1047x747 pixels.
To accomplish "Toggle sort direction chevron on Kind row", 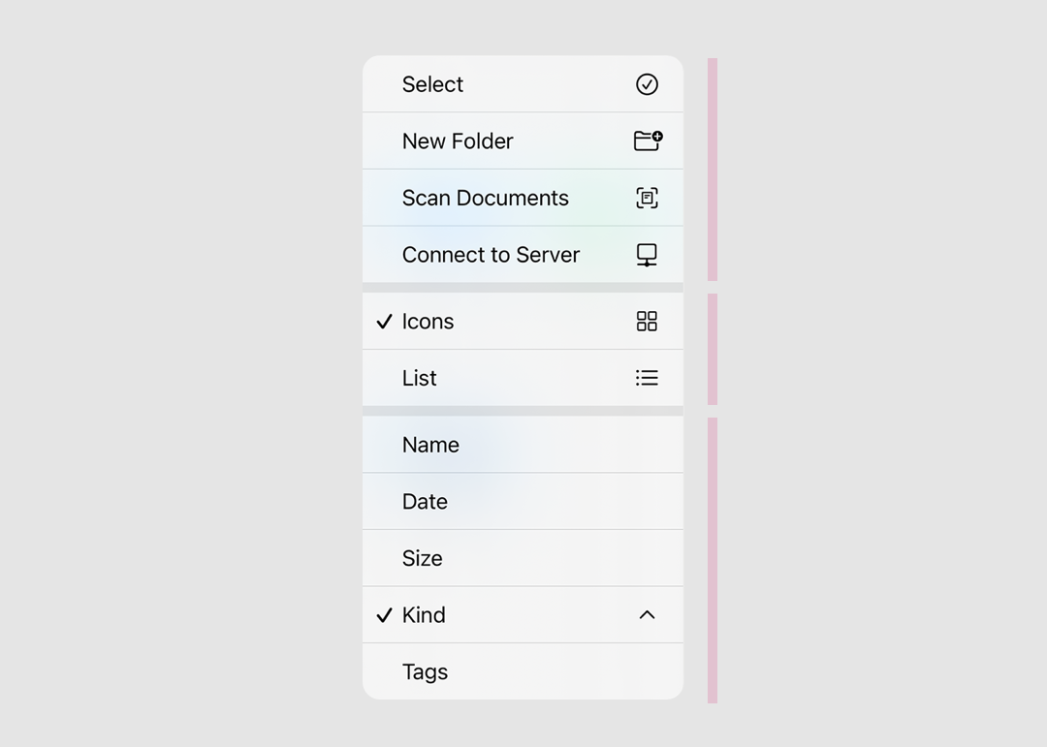I will 647,615.
